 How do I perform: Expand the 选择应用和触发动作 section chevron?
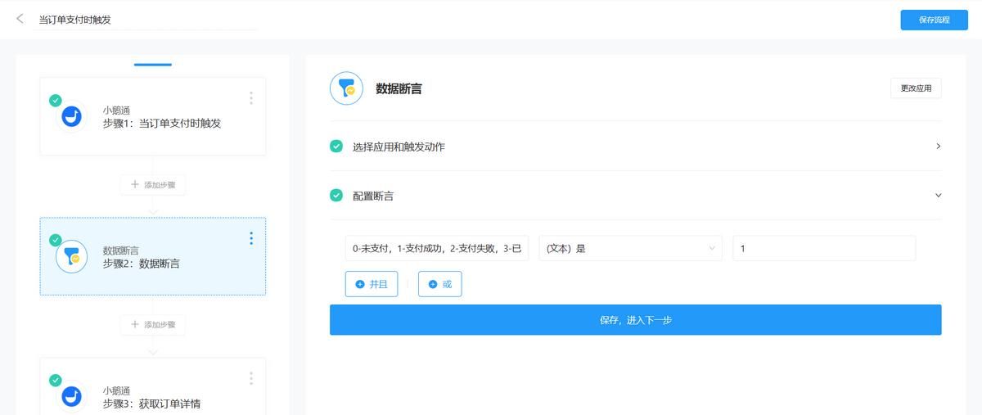(938, 147)
